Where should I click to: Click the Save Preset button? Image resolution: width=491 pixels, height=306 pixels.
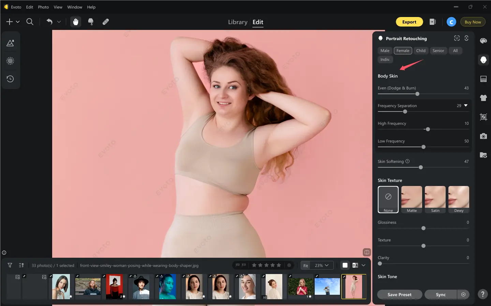pyautogui.click(x=400, y=294)
